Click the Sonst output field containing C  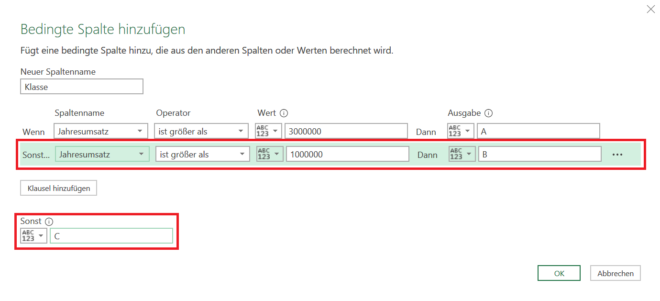(x=111, y=235)
